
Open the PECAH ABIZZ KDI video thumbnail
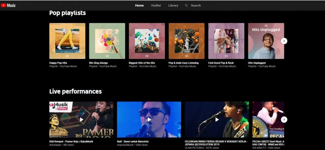click(x=268, y=120)
